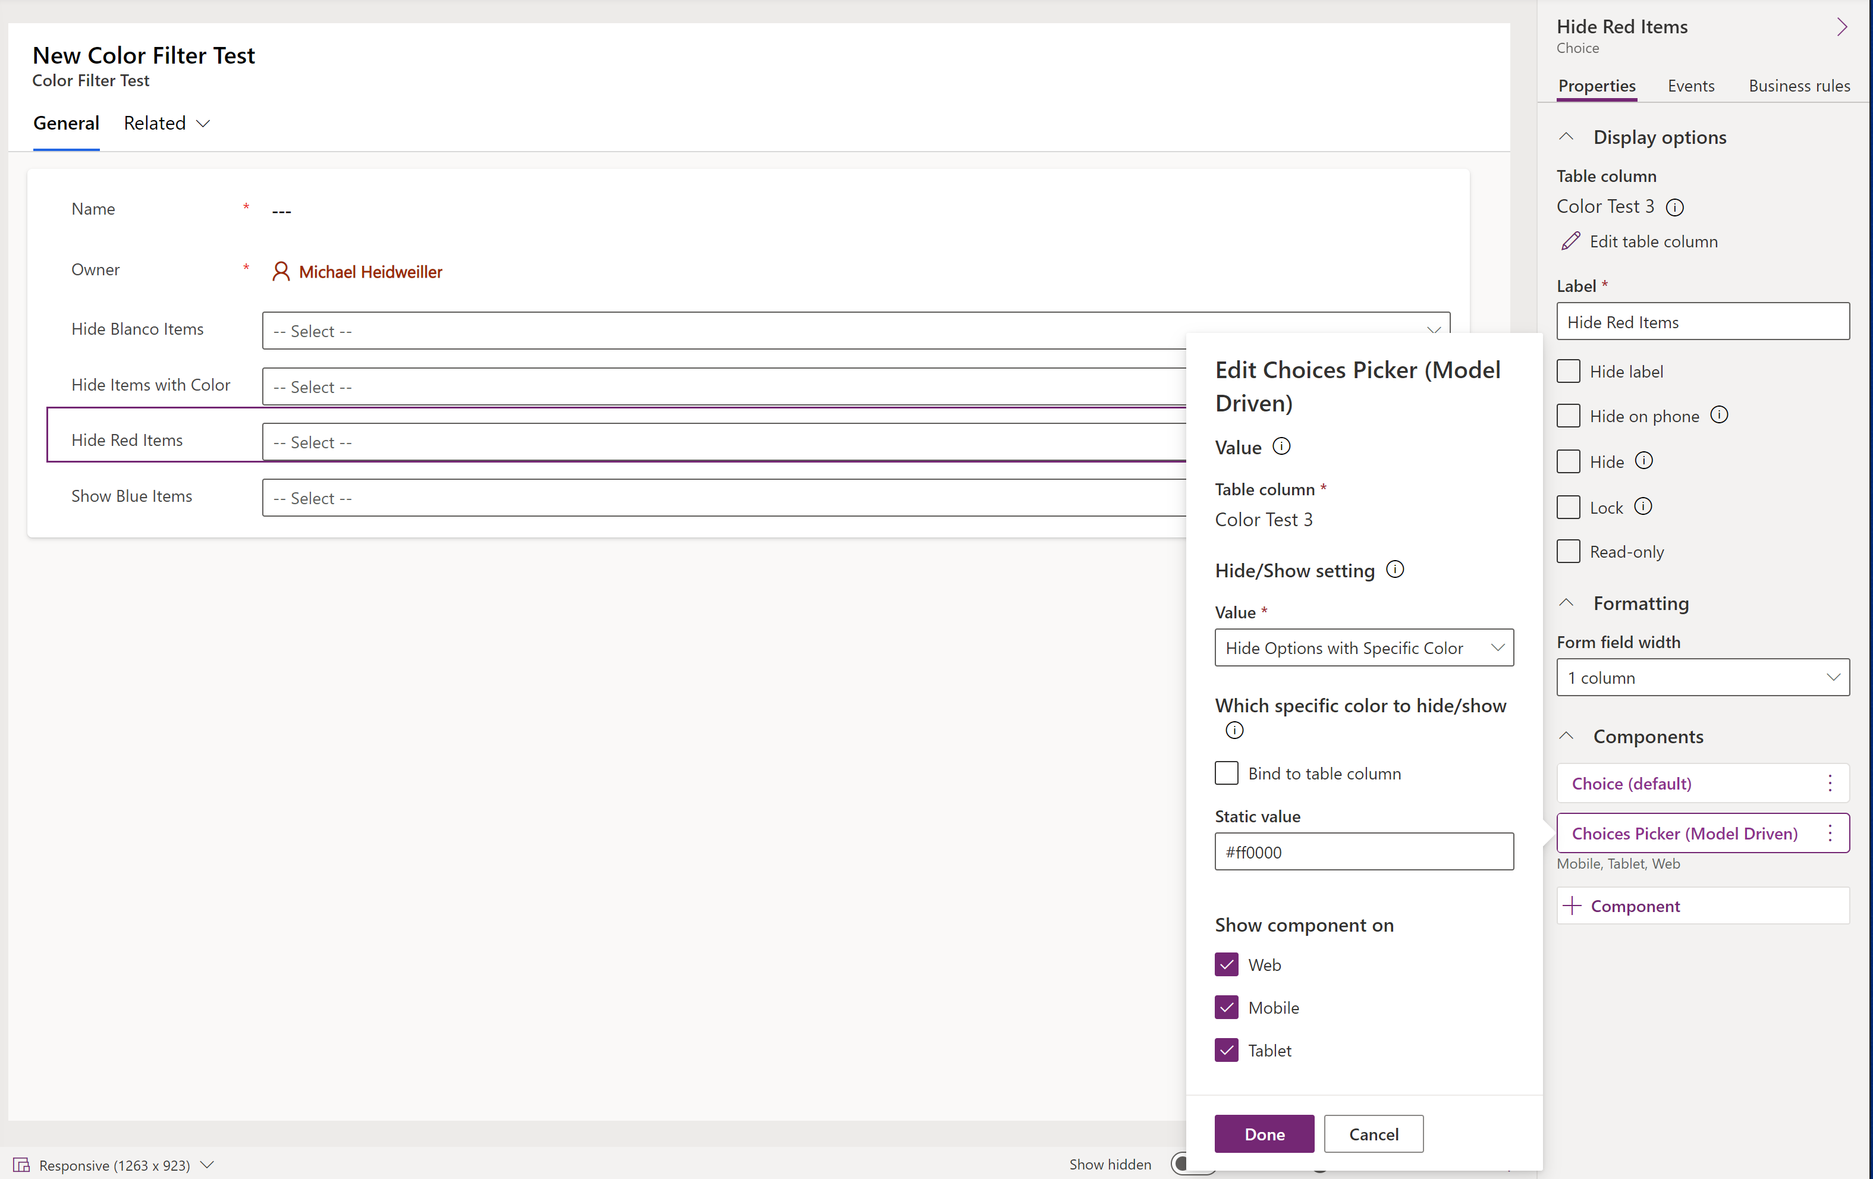Image resolution: width=1873 pixels, height=1179 pixels.
Task: Collapse the properties panel via right chevron arrow
Action: tap(1843, 26)
